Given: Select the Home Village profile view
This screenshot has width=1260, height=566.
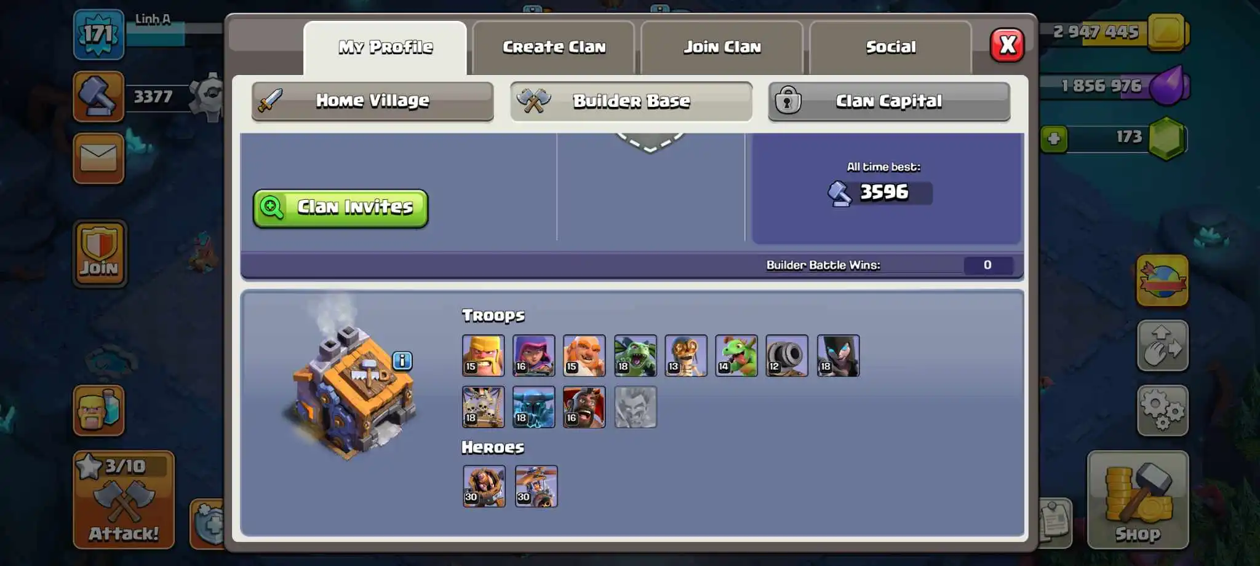Looking at the screenshot, I should [372, 101].
